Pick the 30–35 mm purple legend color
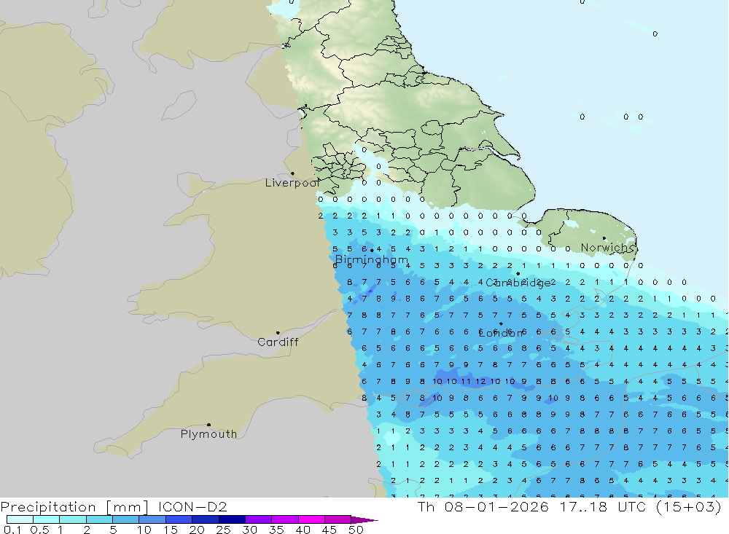Image resolution: width=729 pixels, height=534 pixels. (258, 519)
